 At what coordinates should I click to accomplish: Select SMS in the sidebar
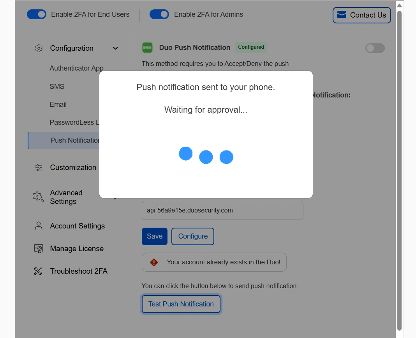click(57, 86)
